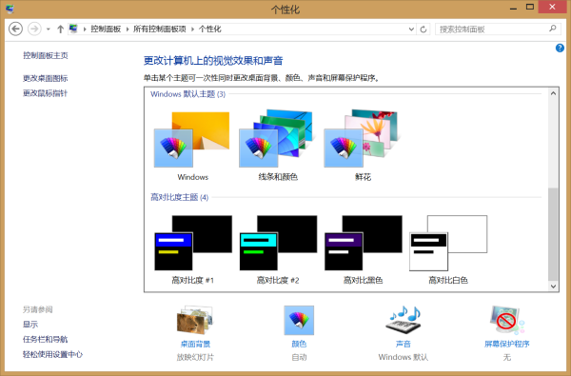The width and height of the screenshot is (571, 376).
Task: Click the heading 更改计算机上的视觉效果和声音
Action: click(x=213, y=61)
